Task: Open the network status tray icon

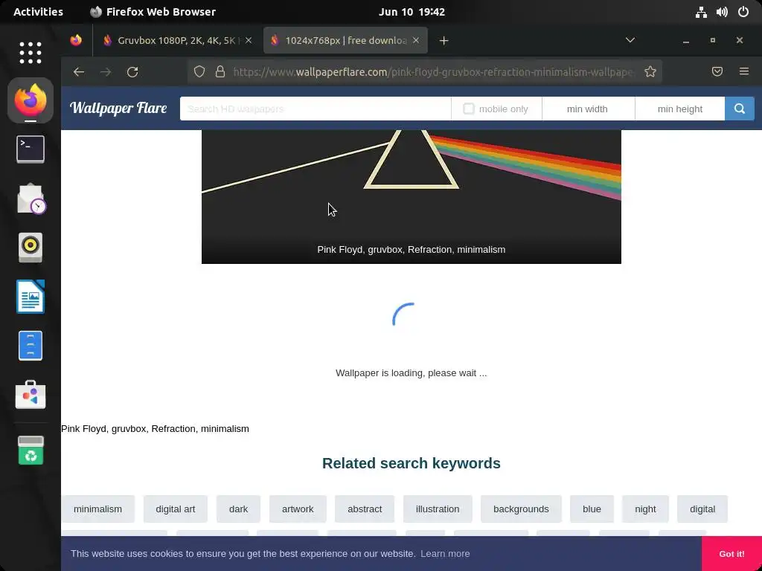Action: [x=701, y=12]
